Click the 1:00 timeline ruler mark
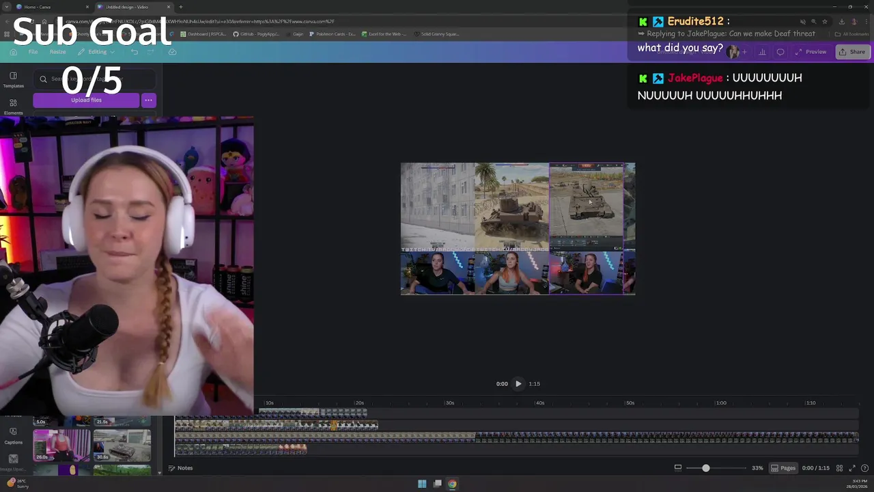Screen dimensions: 874x492 (x=721, y=403)
